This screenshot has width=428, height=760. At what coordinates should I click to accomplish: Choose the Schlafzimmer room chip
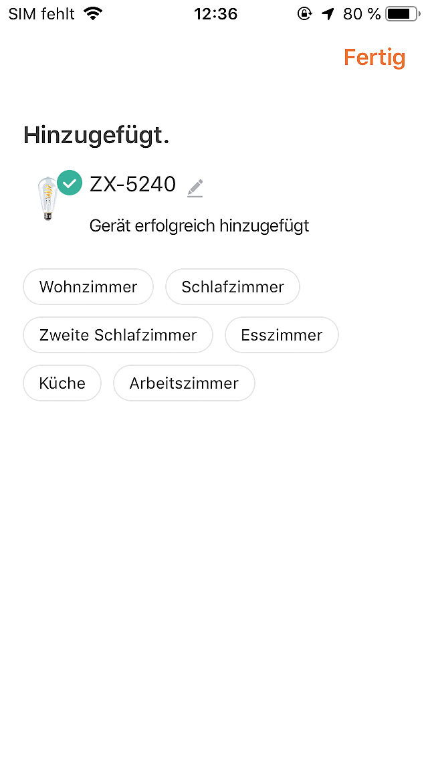point(233,287)
